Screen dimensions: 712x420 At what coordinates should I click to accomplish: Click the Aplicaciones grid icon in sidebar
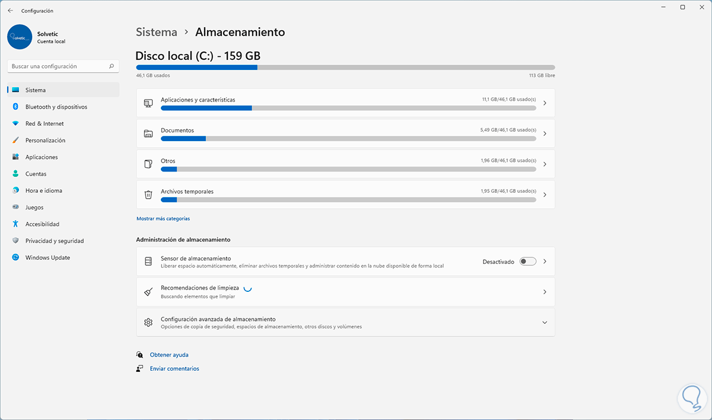coord(15,157)
